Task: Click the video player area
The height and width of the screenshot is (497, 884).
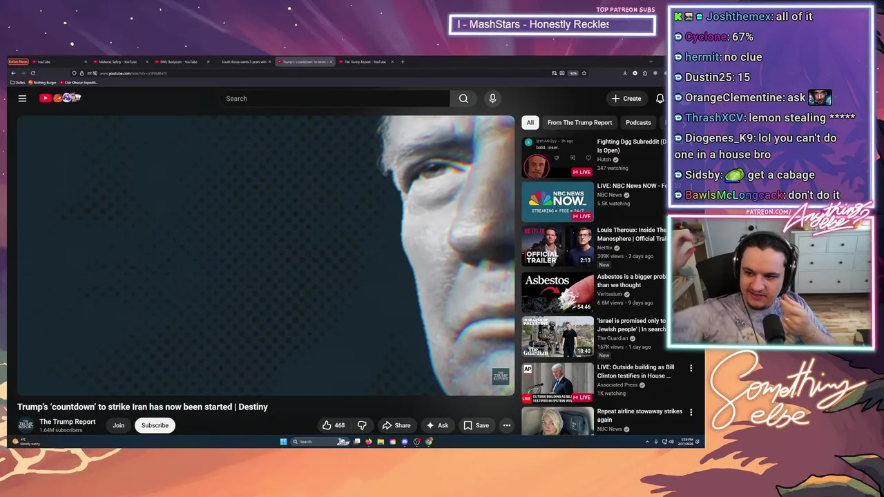Action: click(266, 255)
